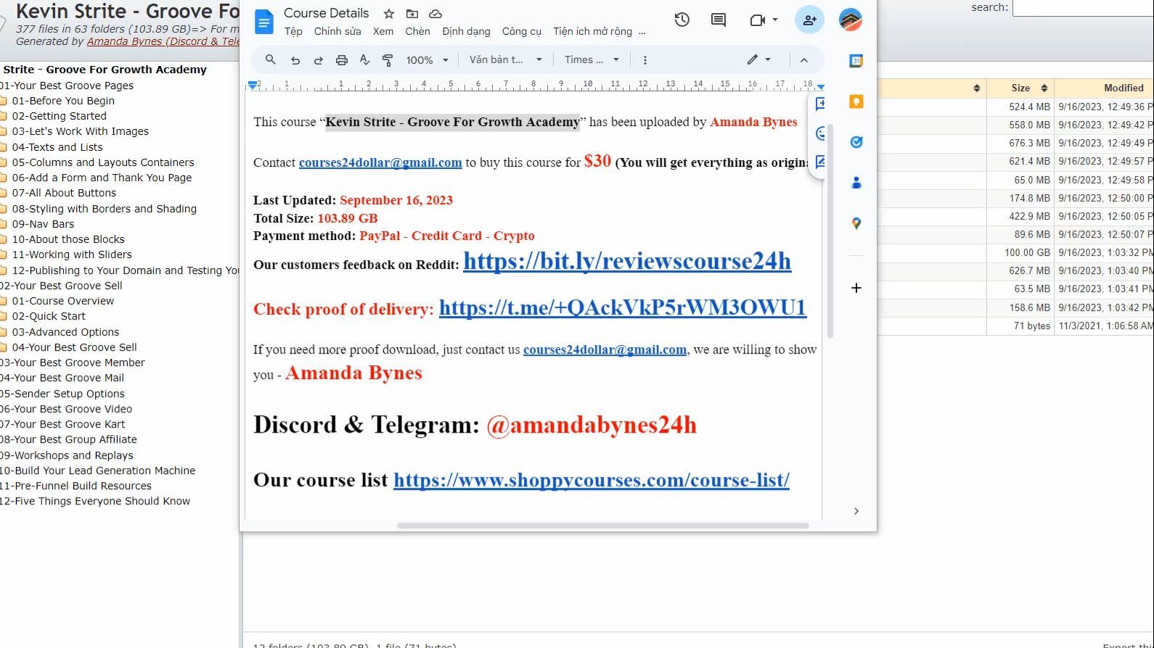Open the Chèn menu
The height and width of the screenshot is (648, 1154).
click(417, 31)
